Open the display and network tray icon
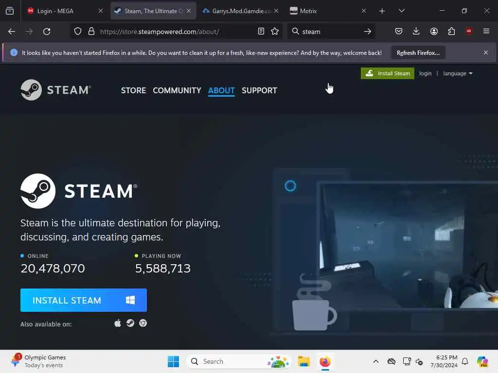This screenshot has width=498, height=373. point(407,361)
